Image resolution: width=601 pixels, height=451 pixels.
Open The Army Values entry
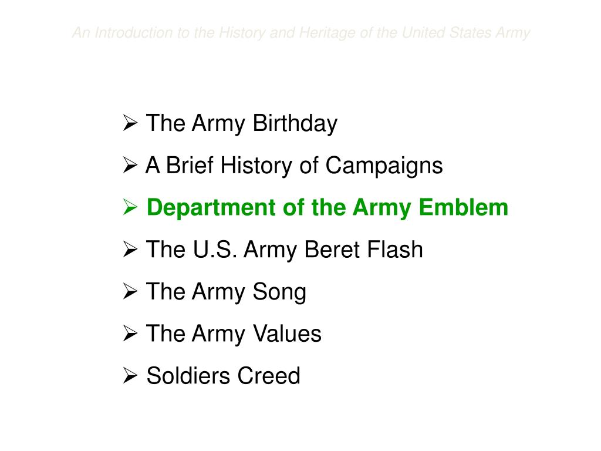point(234,334)
